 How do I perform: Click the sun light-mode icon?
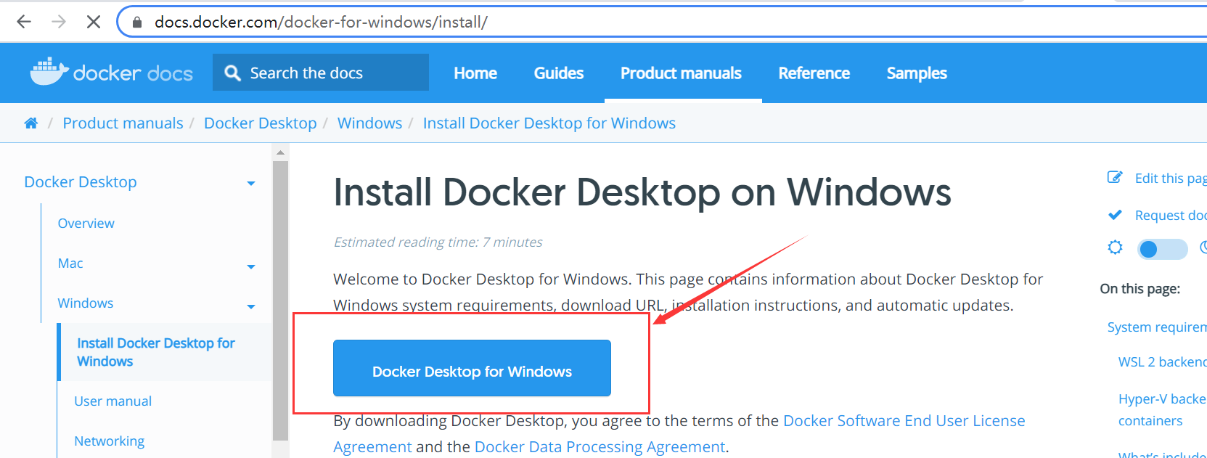coord(1115,248)
